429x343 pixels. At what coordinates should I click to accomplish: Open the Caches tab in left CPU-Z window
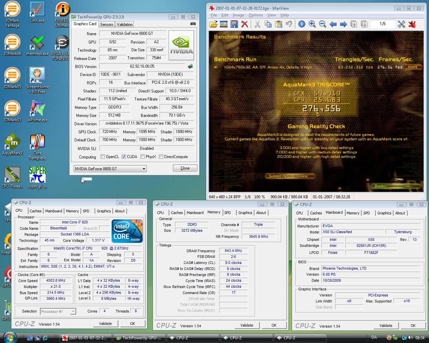[35, 211]
